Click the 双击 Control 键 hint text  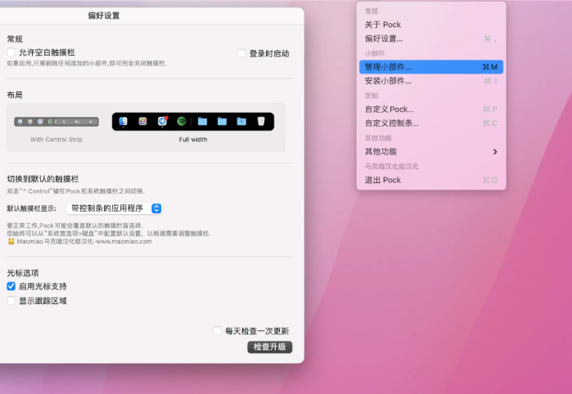click(x=76, y=191)
